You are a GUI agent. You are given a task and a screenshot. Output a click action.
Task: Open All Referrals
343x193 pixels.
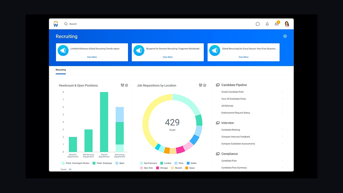[x=227, y=106]
